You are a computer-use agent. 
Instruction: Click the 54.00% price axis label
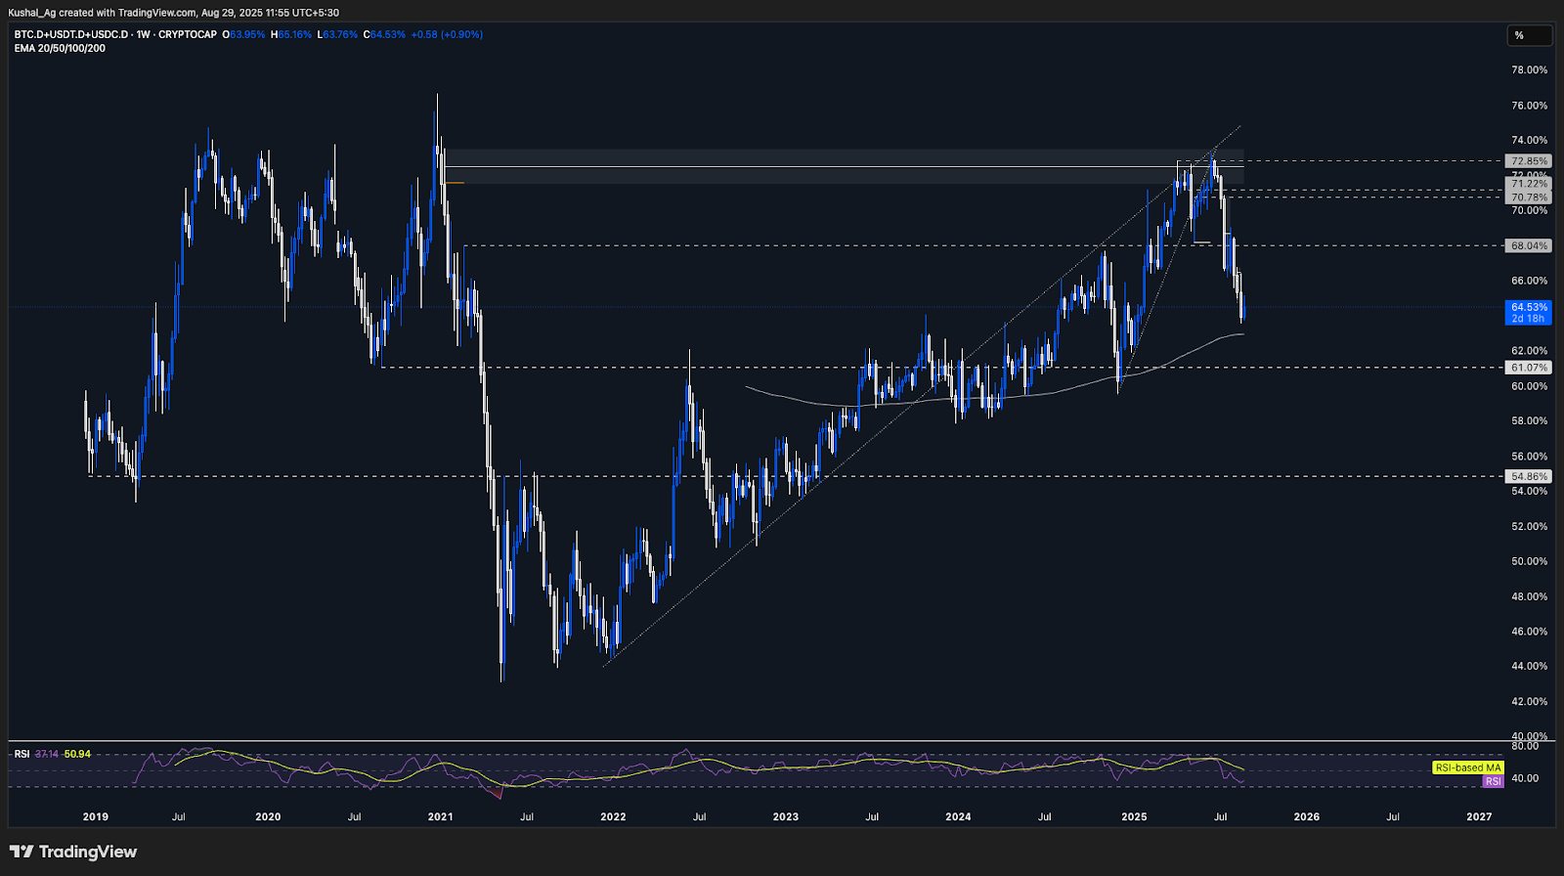pyautogui.click(x=1529, y=492)
